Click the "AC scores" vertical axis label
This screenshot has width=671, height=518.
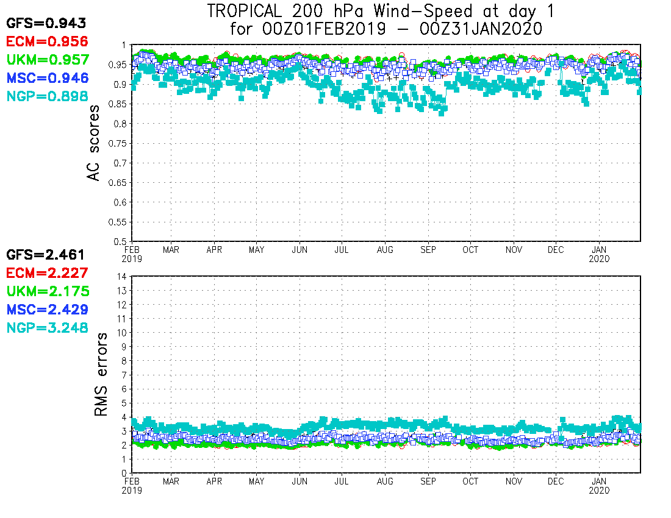pyautogui.click(x=93, y=143)
